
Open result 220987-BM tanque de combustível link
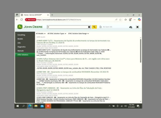pos(71,72)
